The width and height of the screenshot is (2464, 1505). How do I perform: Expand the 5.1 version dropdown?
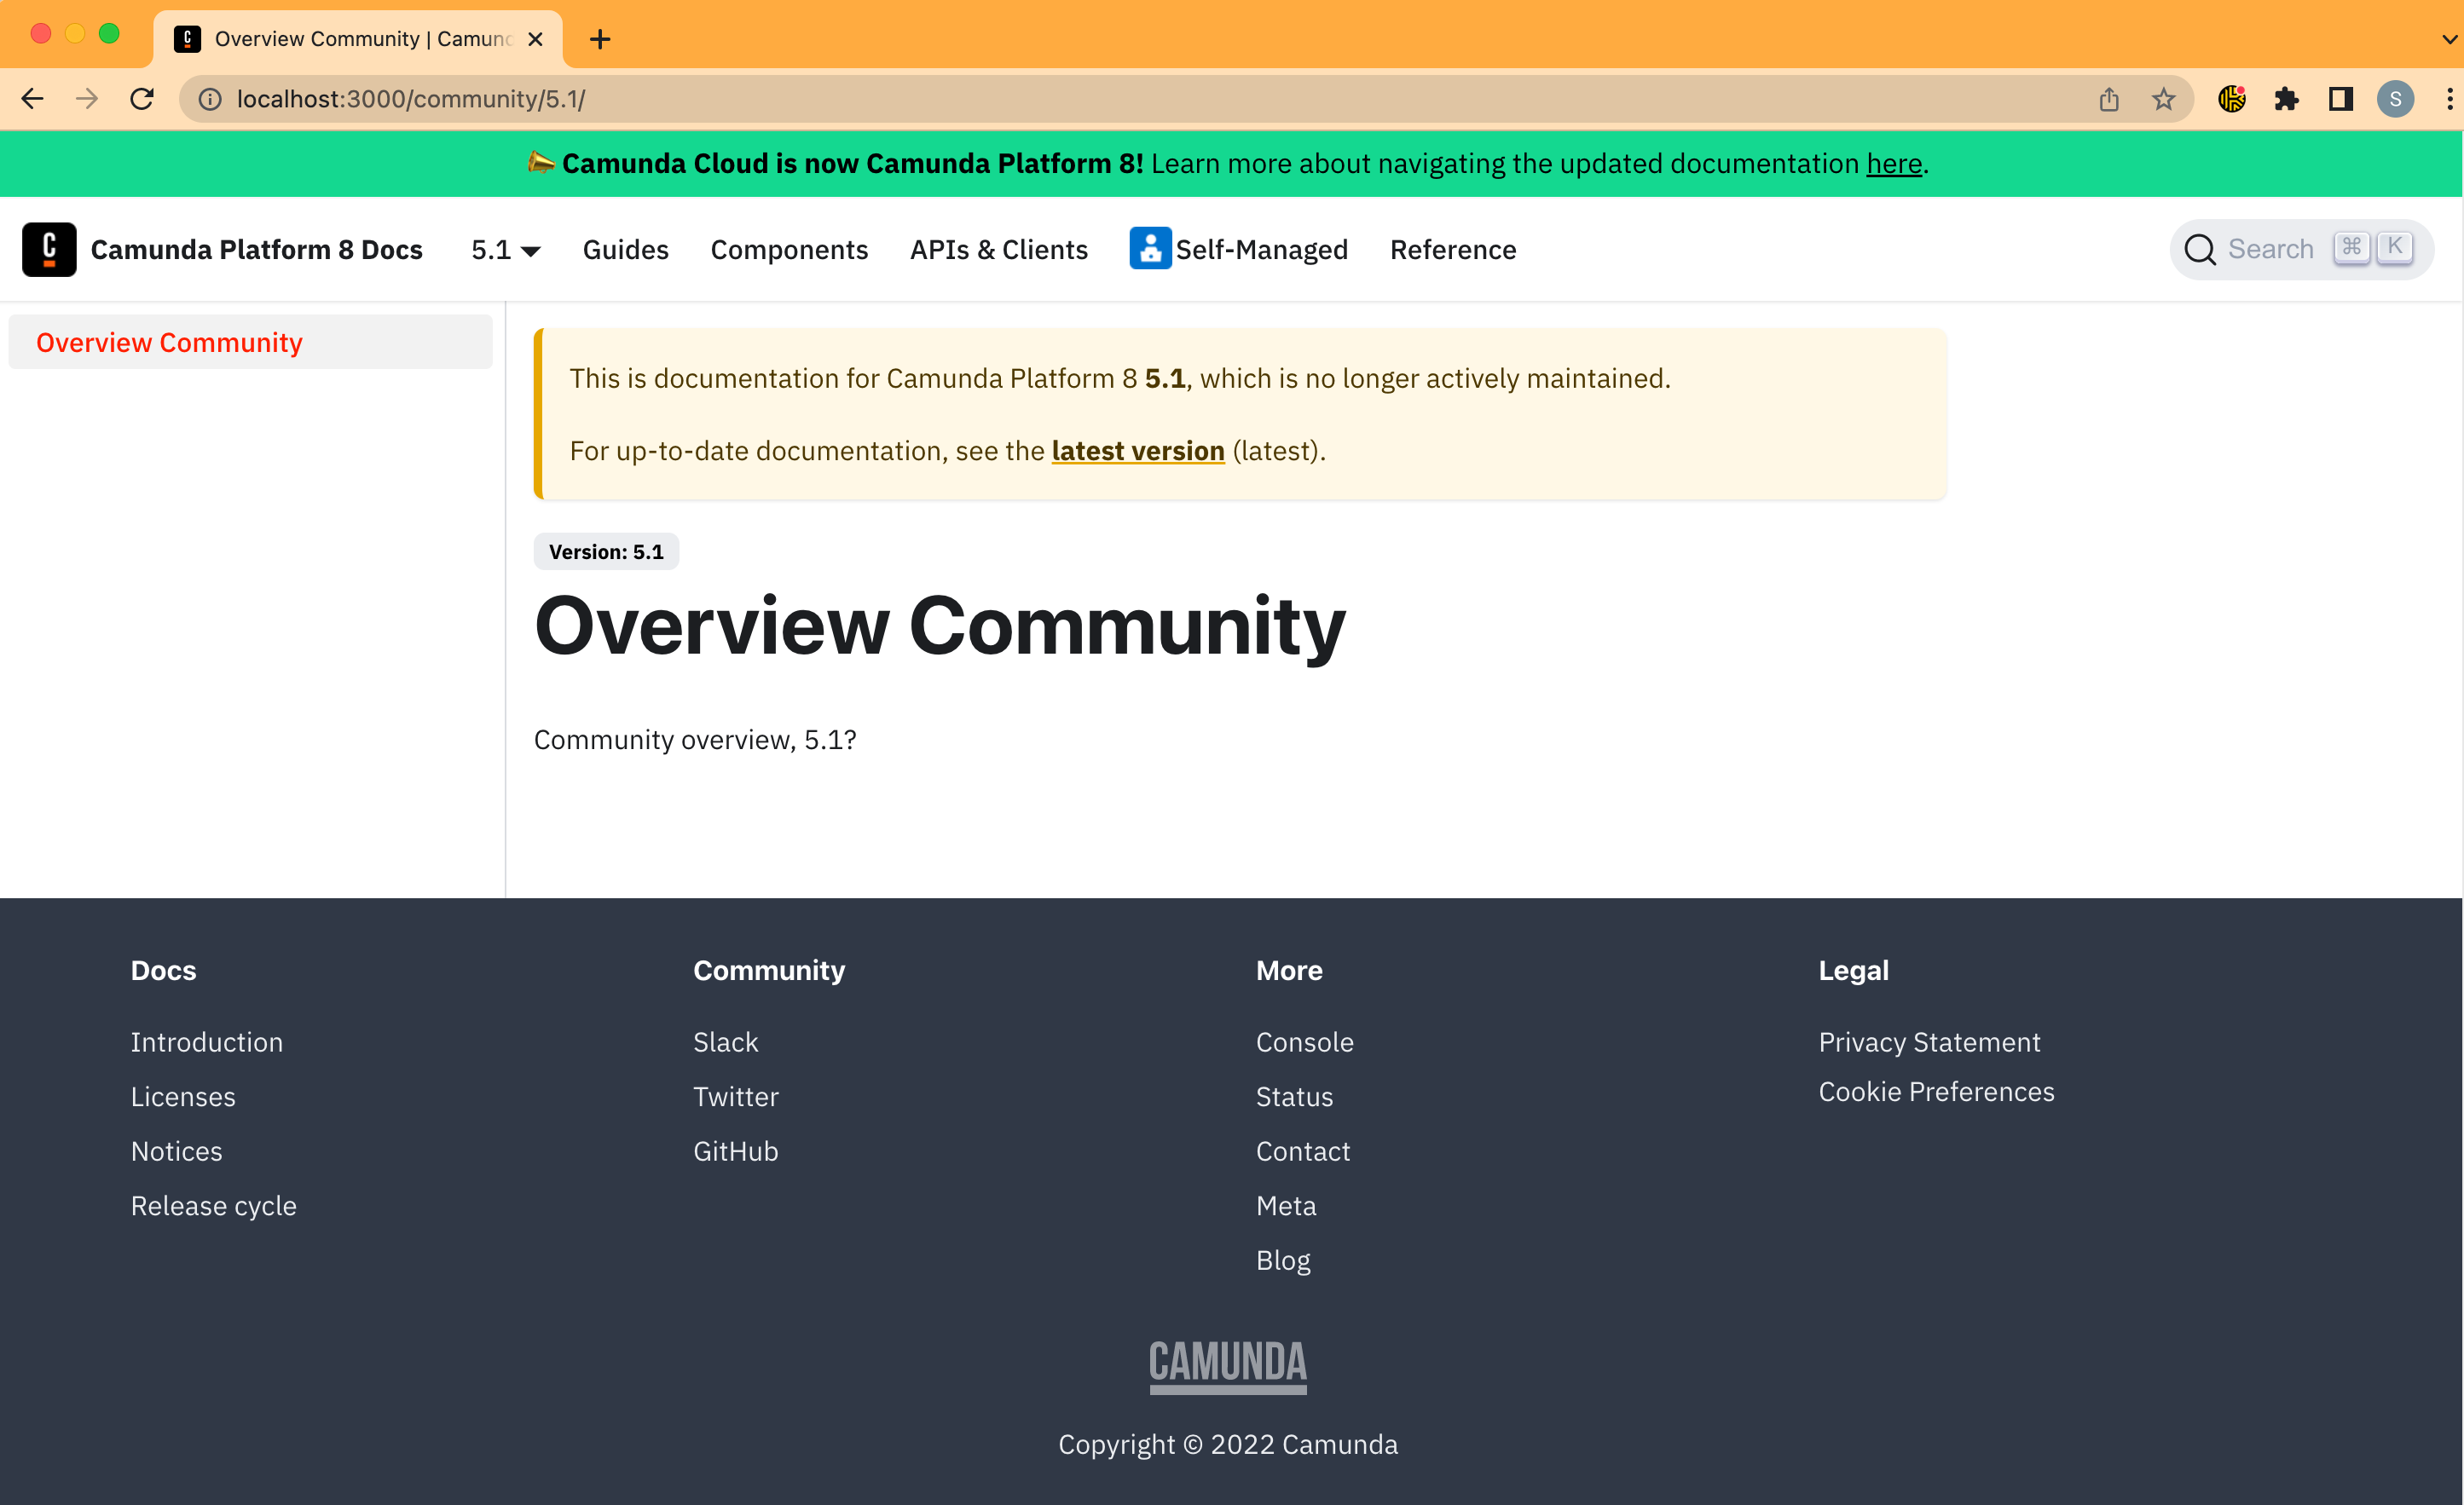(x=505, y=250)
